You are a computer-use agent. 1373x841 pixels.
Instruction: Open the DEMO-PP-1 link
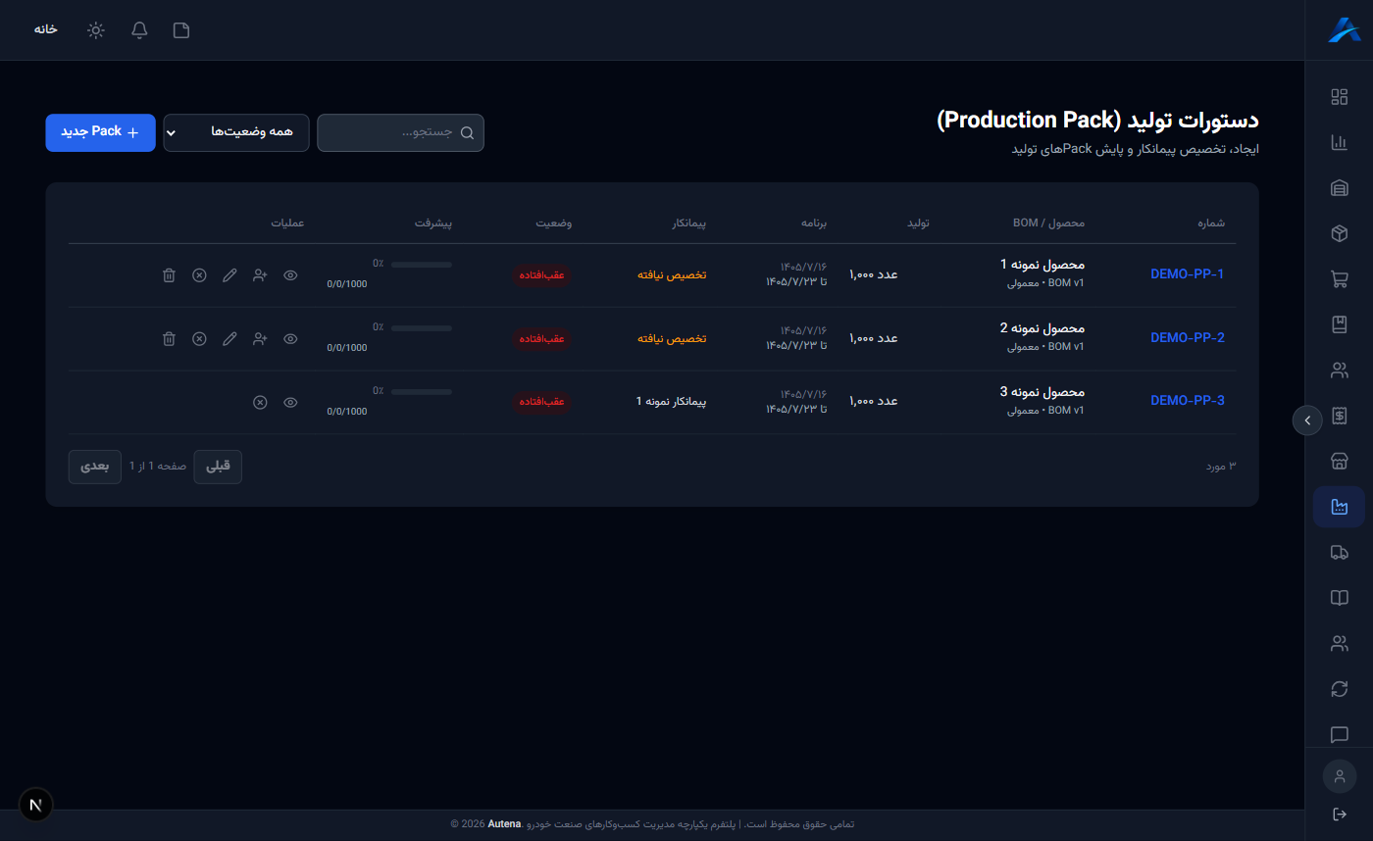click(1187, 273)
